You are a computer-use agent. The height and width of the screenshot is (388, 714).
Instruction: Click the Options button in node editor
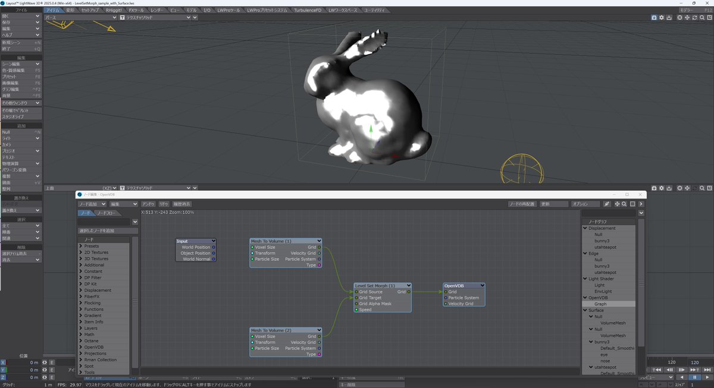pos(585,204)
